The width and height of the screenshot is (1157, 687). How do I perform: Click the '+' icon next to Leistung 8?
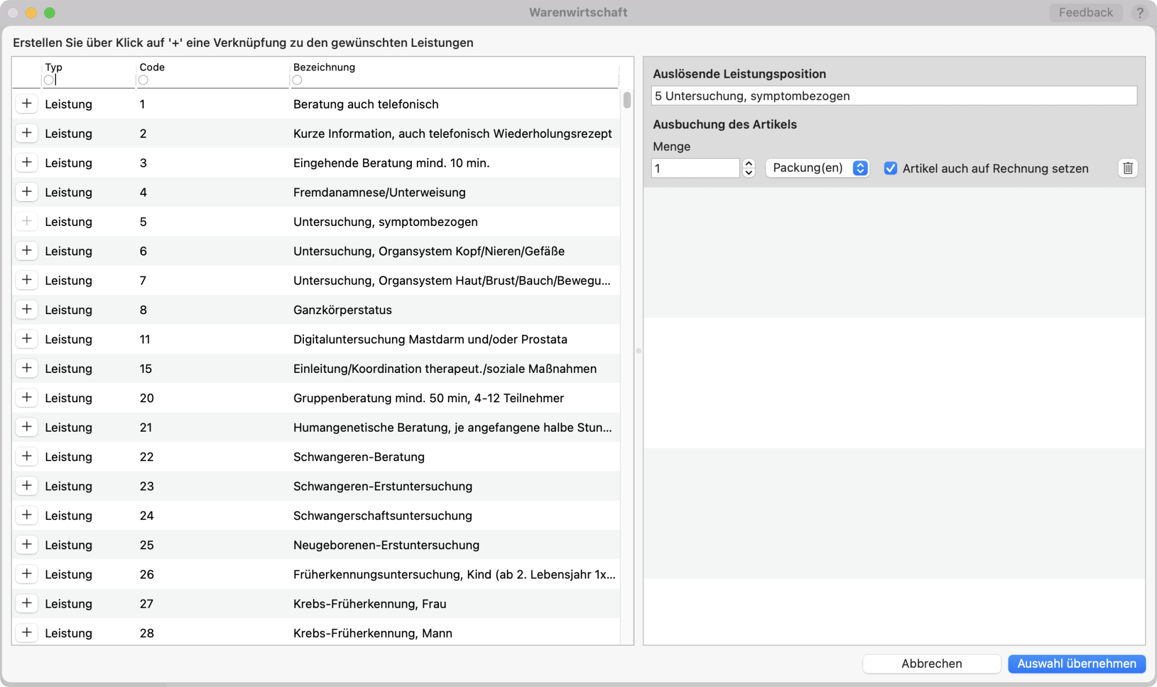[26, 309]
